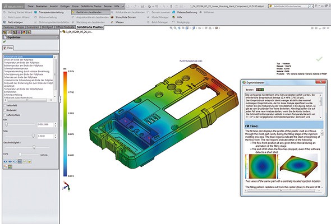Select 'Schmelzfronttemperatur' result in list
331x224 pixels.
16,68
